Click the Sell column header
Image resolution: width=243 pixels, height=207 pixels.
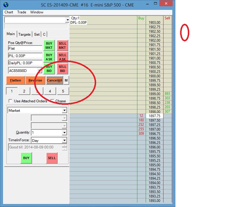pos(167,18)
